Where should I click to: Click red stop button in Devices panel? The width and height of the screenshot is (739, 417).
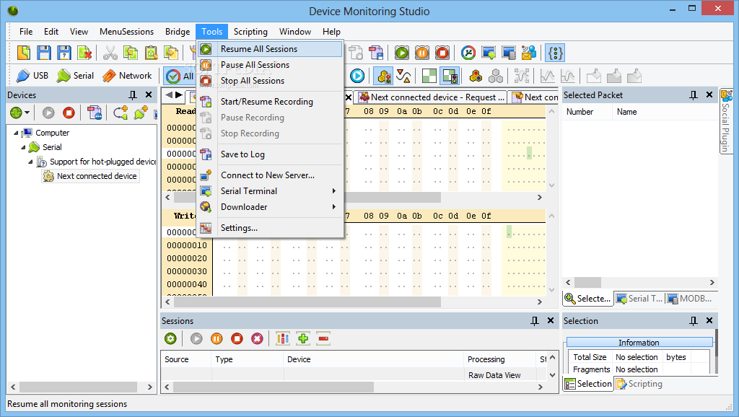69,113
